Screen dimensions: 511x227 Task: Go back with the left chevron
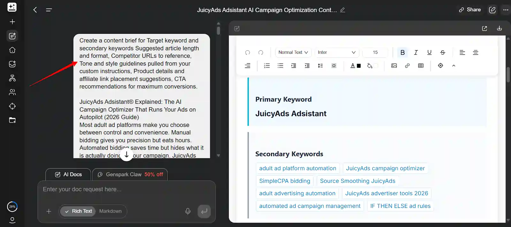click(x=35, y=10)
